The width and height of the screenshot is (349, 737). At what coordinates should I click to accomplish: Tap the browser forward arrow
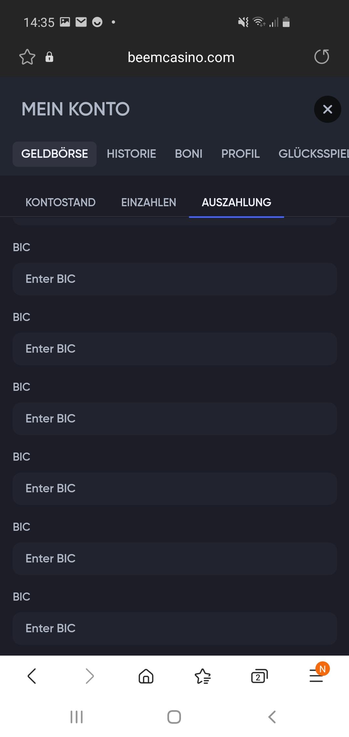[90, 676]
